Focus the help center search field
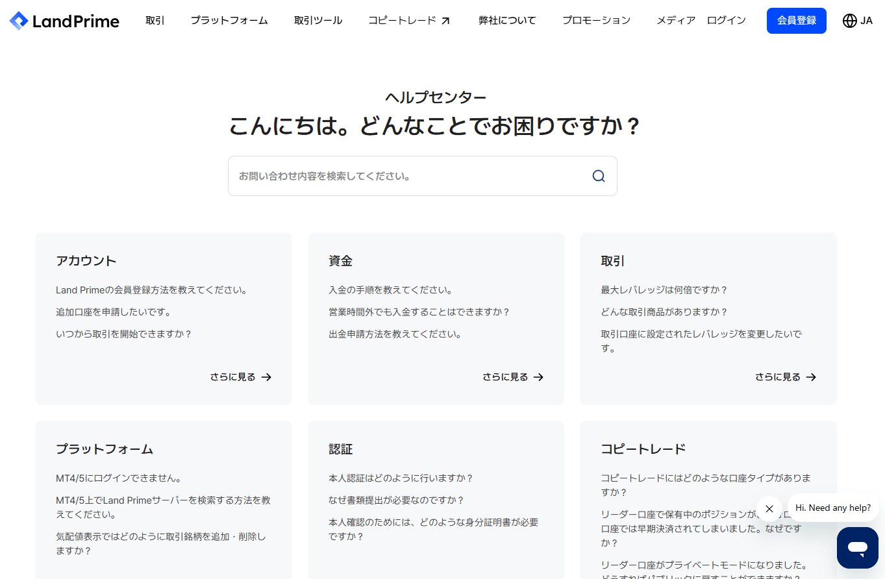Viewport: 885px width, 579px height. pos(422,176)
